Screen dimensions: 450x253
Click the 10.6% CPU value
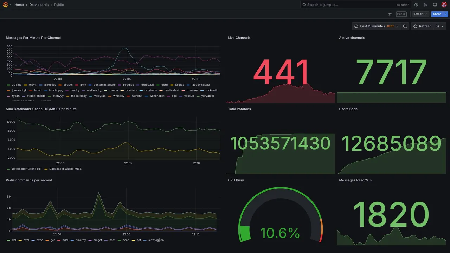(280, 233)
